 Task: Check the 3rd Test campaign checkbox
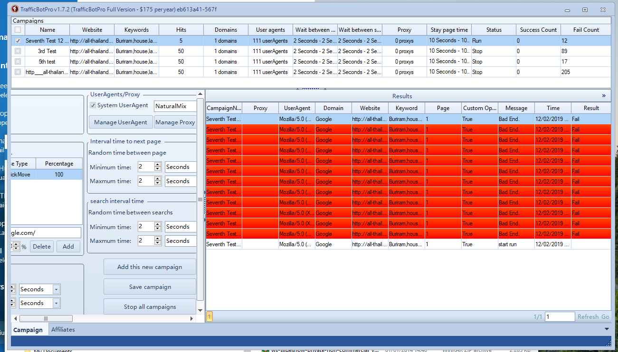coord(18,51)
